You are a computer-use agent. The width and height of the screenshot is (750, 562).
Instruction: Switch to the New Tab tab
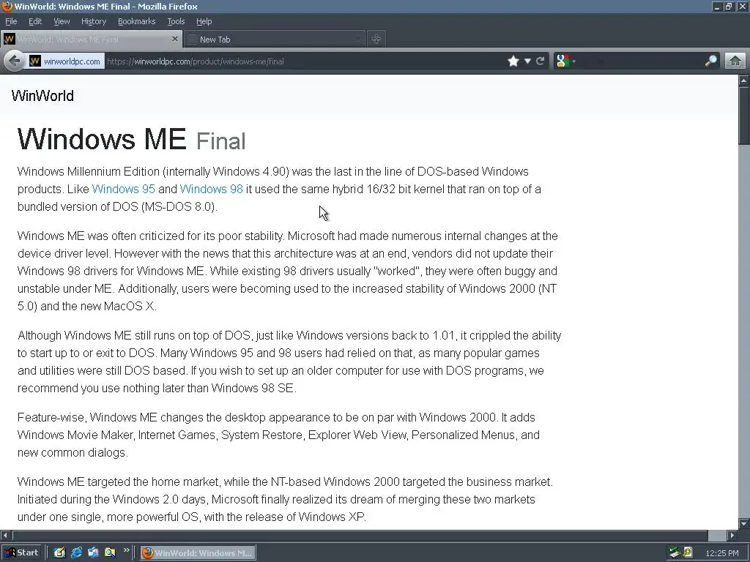tap(275, 40)
